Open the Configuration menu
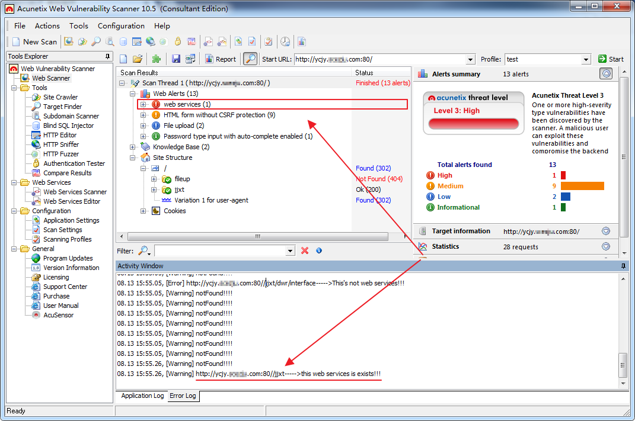 click(x=121, y=25)
